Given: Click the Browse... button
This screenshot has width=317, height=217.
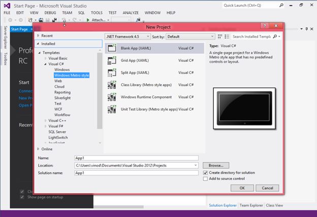Looking at the screenshot, I should [216, 165].
